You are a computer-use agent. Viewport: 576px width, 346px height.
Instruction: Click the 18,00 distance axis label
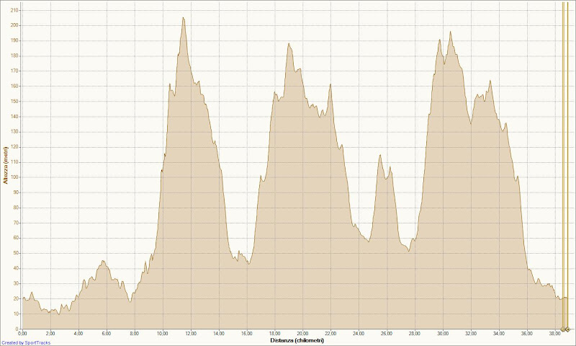tap(274, 334)
